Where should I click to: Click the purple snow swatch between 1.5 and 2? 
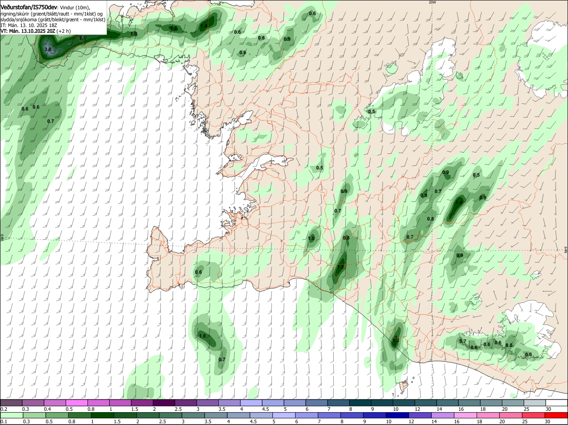(142, 403)
